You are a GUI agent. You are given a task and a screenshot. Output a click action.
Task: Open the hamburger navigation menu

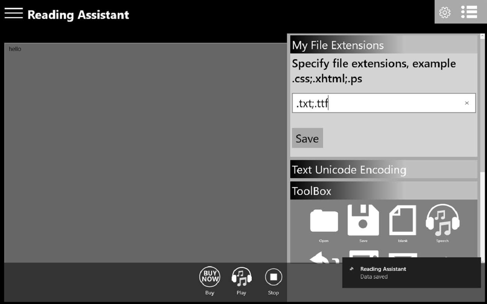(x=14, y=14)
